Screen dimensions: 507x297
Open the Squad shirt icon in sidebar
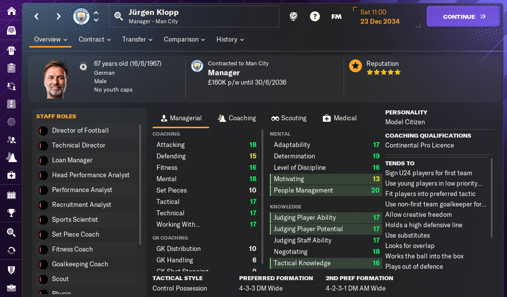coord(11,50)
